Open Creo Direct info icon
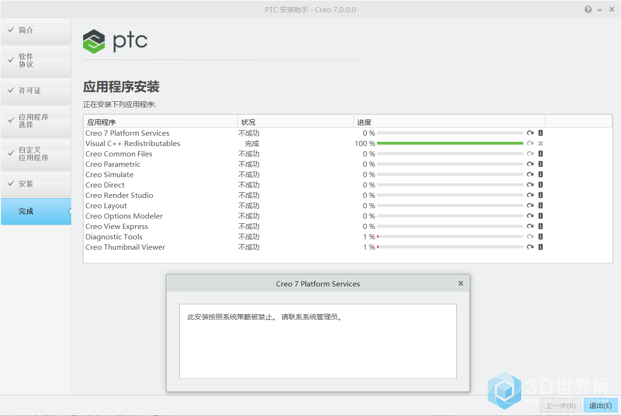Image resolution: width=621 pixels, height=416 pixels. [x=541, y=185]
